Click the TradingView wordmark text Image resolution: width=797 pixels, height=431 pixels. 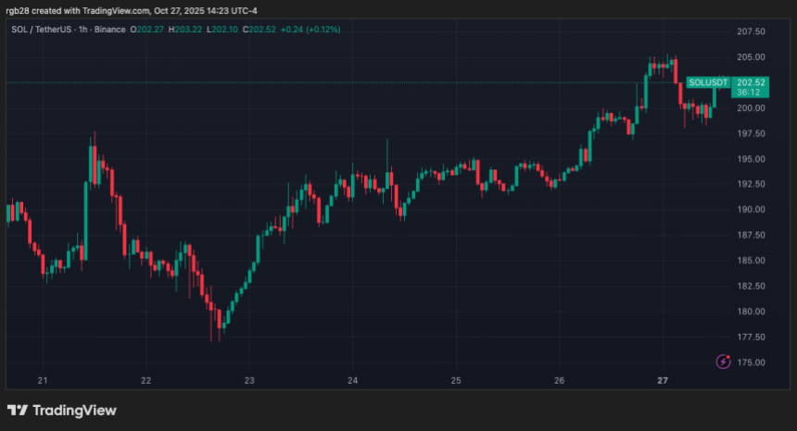(x=75, y=411)
